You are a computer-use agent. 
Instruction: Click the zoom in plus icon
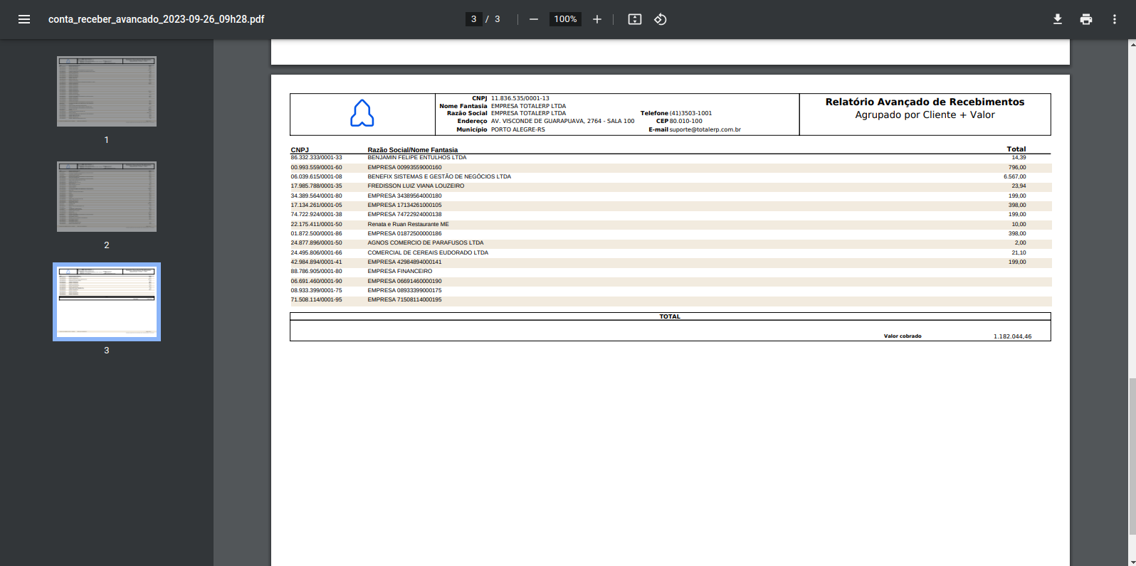[x=597, y=19]
